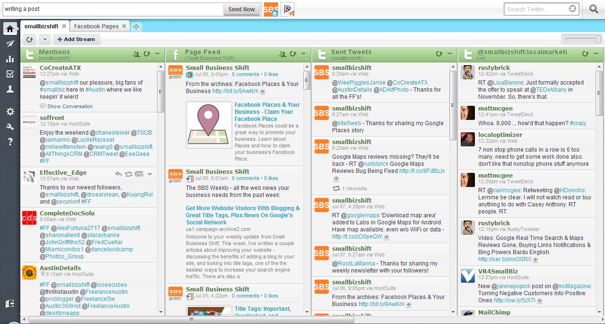Click the AustinDetails username in Mentions
The width and height of the screenshot is (605, 324).
coord(60,268)
